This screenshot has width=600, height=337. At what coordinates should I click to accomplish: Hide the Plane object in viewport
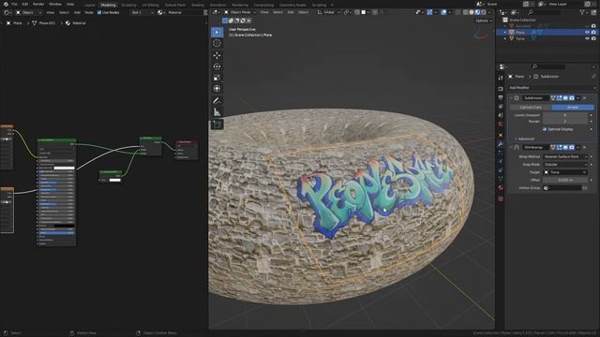(588, 33)
